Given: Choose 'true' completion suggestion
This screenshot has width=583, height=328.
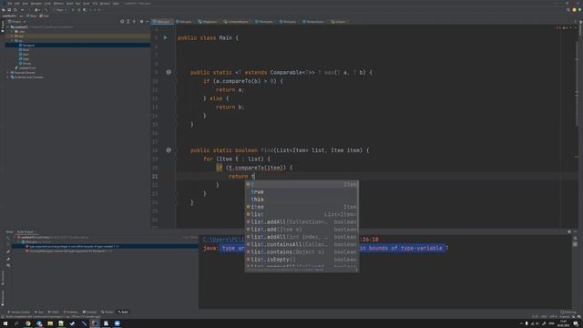Looking at the screenshot, I should click(x=302, y=192).
